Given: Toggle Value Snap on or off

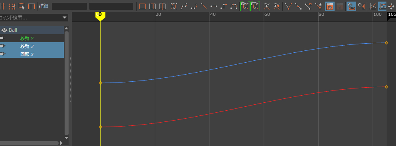Looking at the screenshot, I should tap(361, 6).
